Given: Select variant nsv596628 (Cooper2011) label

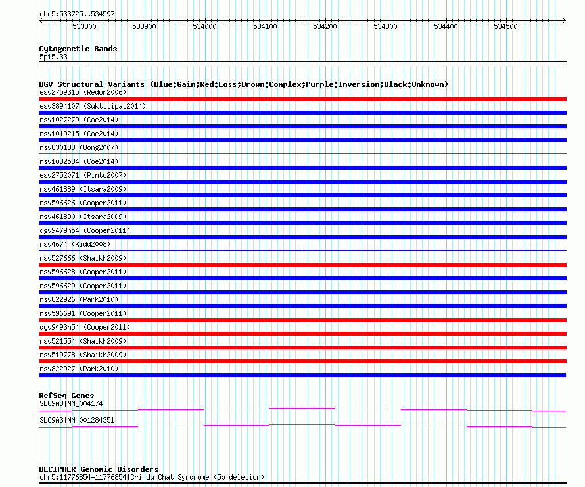Looking at the screenshot, I should tap(83, 272).
